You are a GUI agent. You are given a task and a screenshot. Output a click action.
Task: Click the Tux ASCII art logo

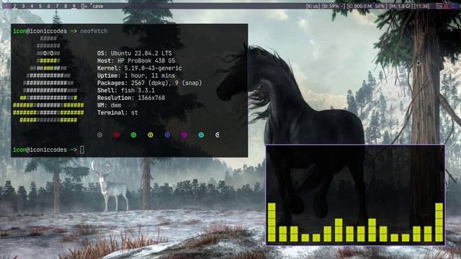pos(48,79)
